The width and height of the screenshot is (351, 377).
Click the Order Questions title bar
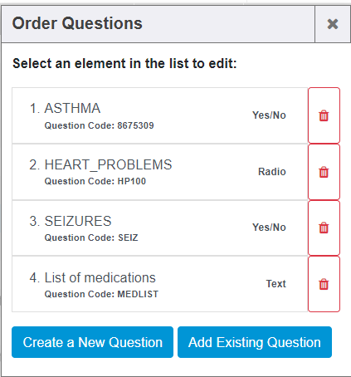[158, 24]
